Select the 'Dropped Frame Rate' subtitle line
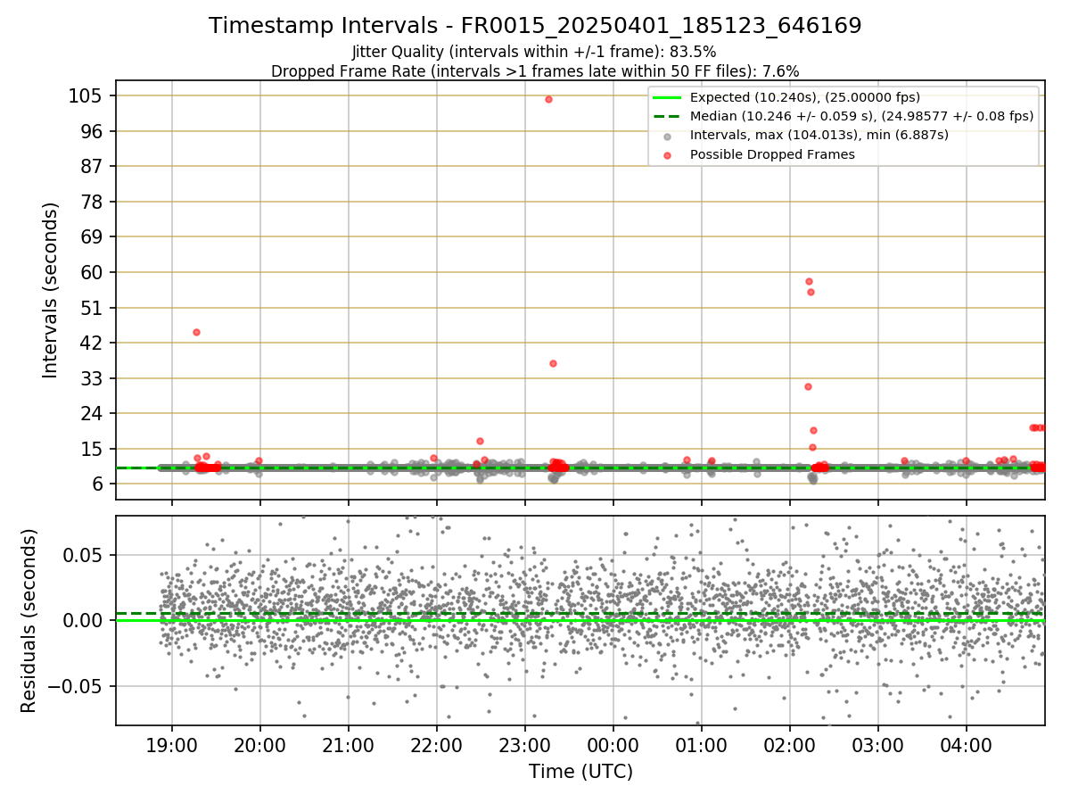 click(535, 70)
